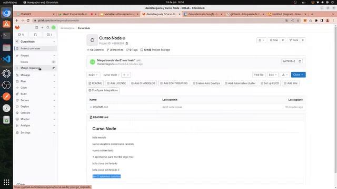Open the notification bell dropdown

point(261,40)
